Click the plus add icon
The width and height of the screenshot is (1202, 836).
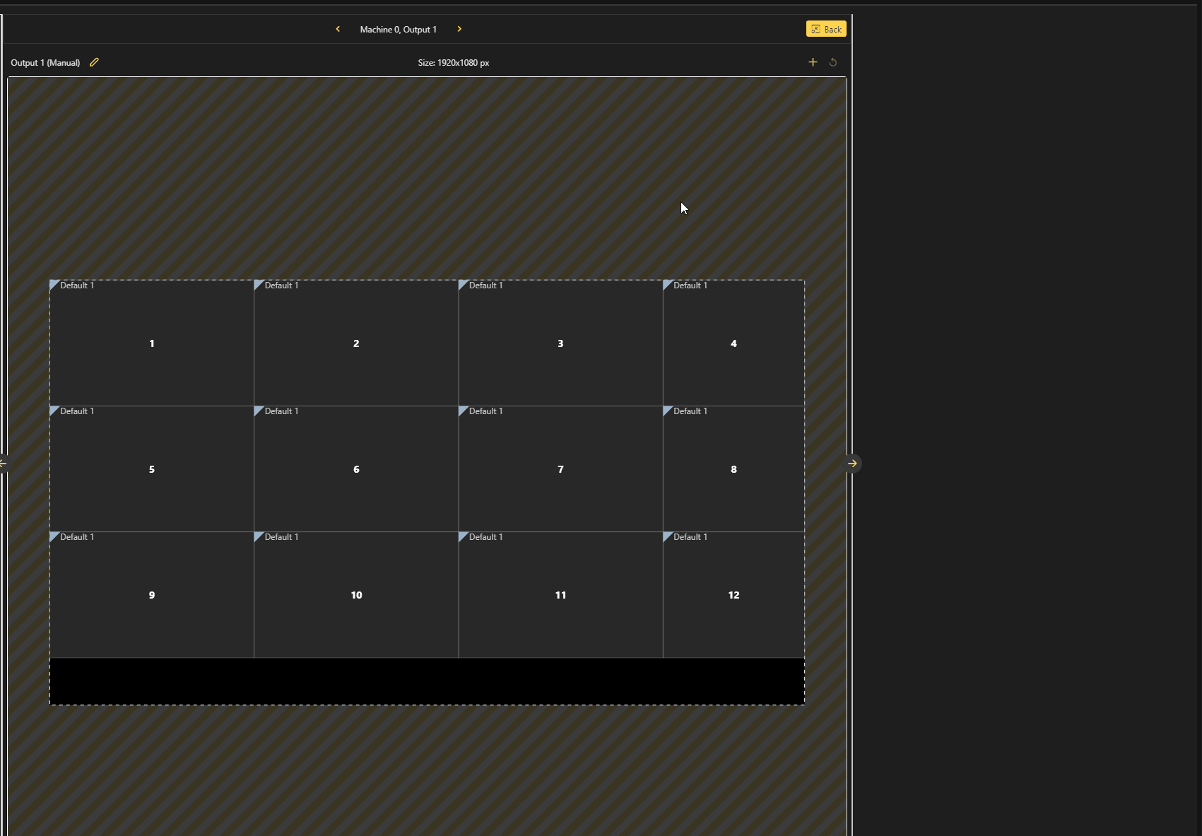coord(813,62)
